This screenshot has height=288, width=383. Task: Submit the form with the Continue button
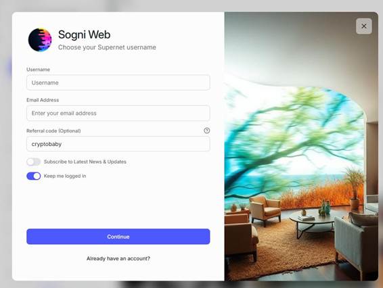(x=118, y=237)
